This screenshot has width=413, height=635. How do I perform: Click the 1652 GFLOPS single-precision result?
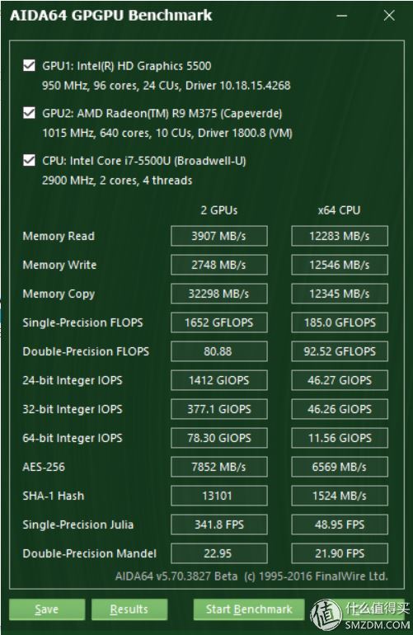[219, 322]
